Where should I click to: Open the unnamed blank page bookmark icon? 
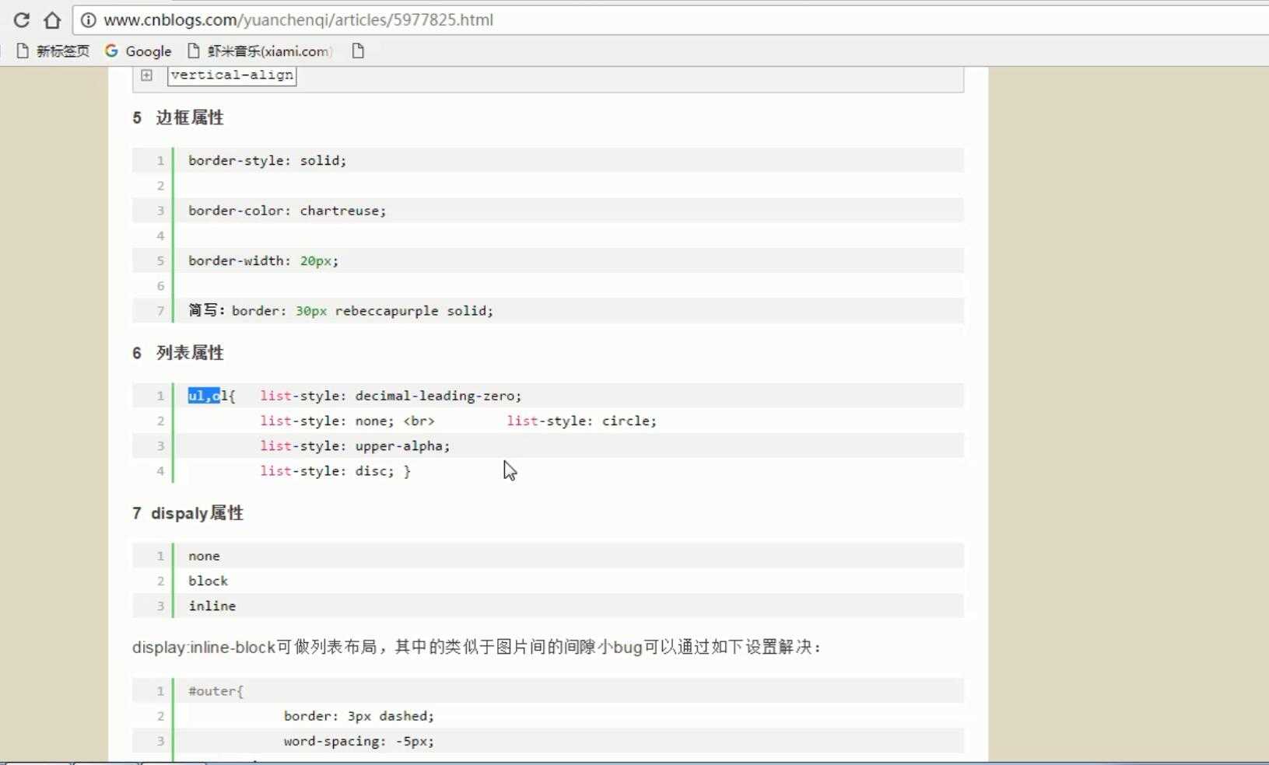(x=358, y=51)
